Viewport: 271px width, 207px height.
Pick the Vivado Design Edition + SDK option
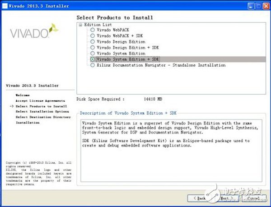[93, 47]
